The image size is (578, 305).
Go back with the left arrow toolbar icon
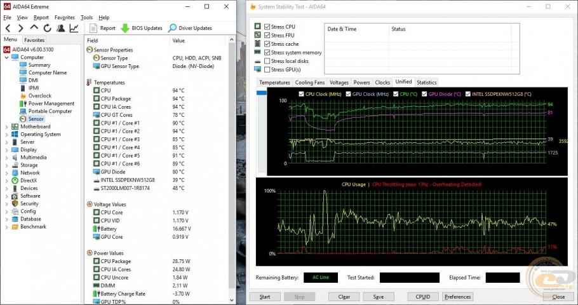tap(8, 28)
